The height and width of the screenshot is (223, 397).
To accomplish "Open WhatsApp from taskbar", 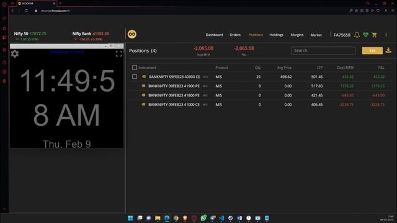I will 203,218.
